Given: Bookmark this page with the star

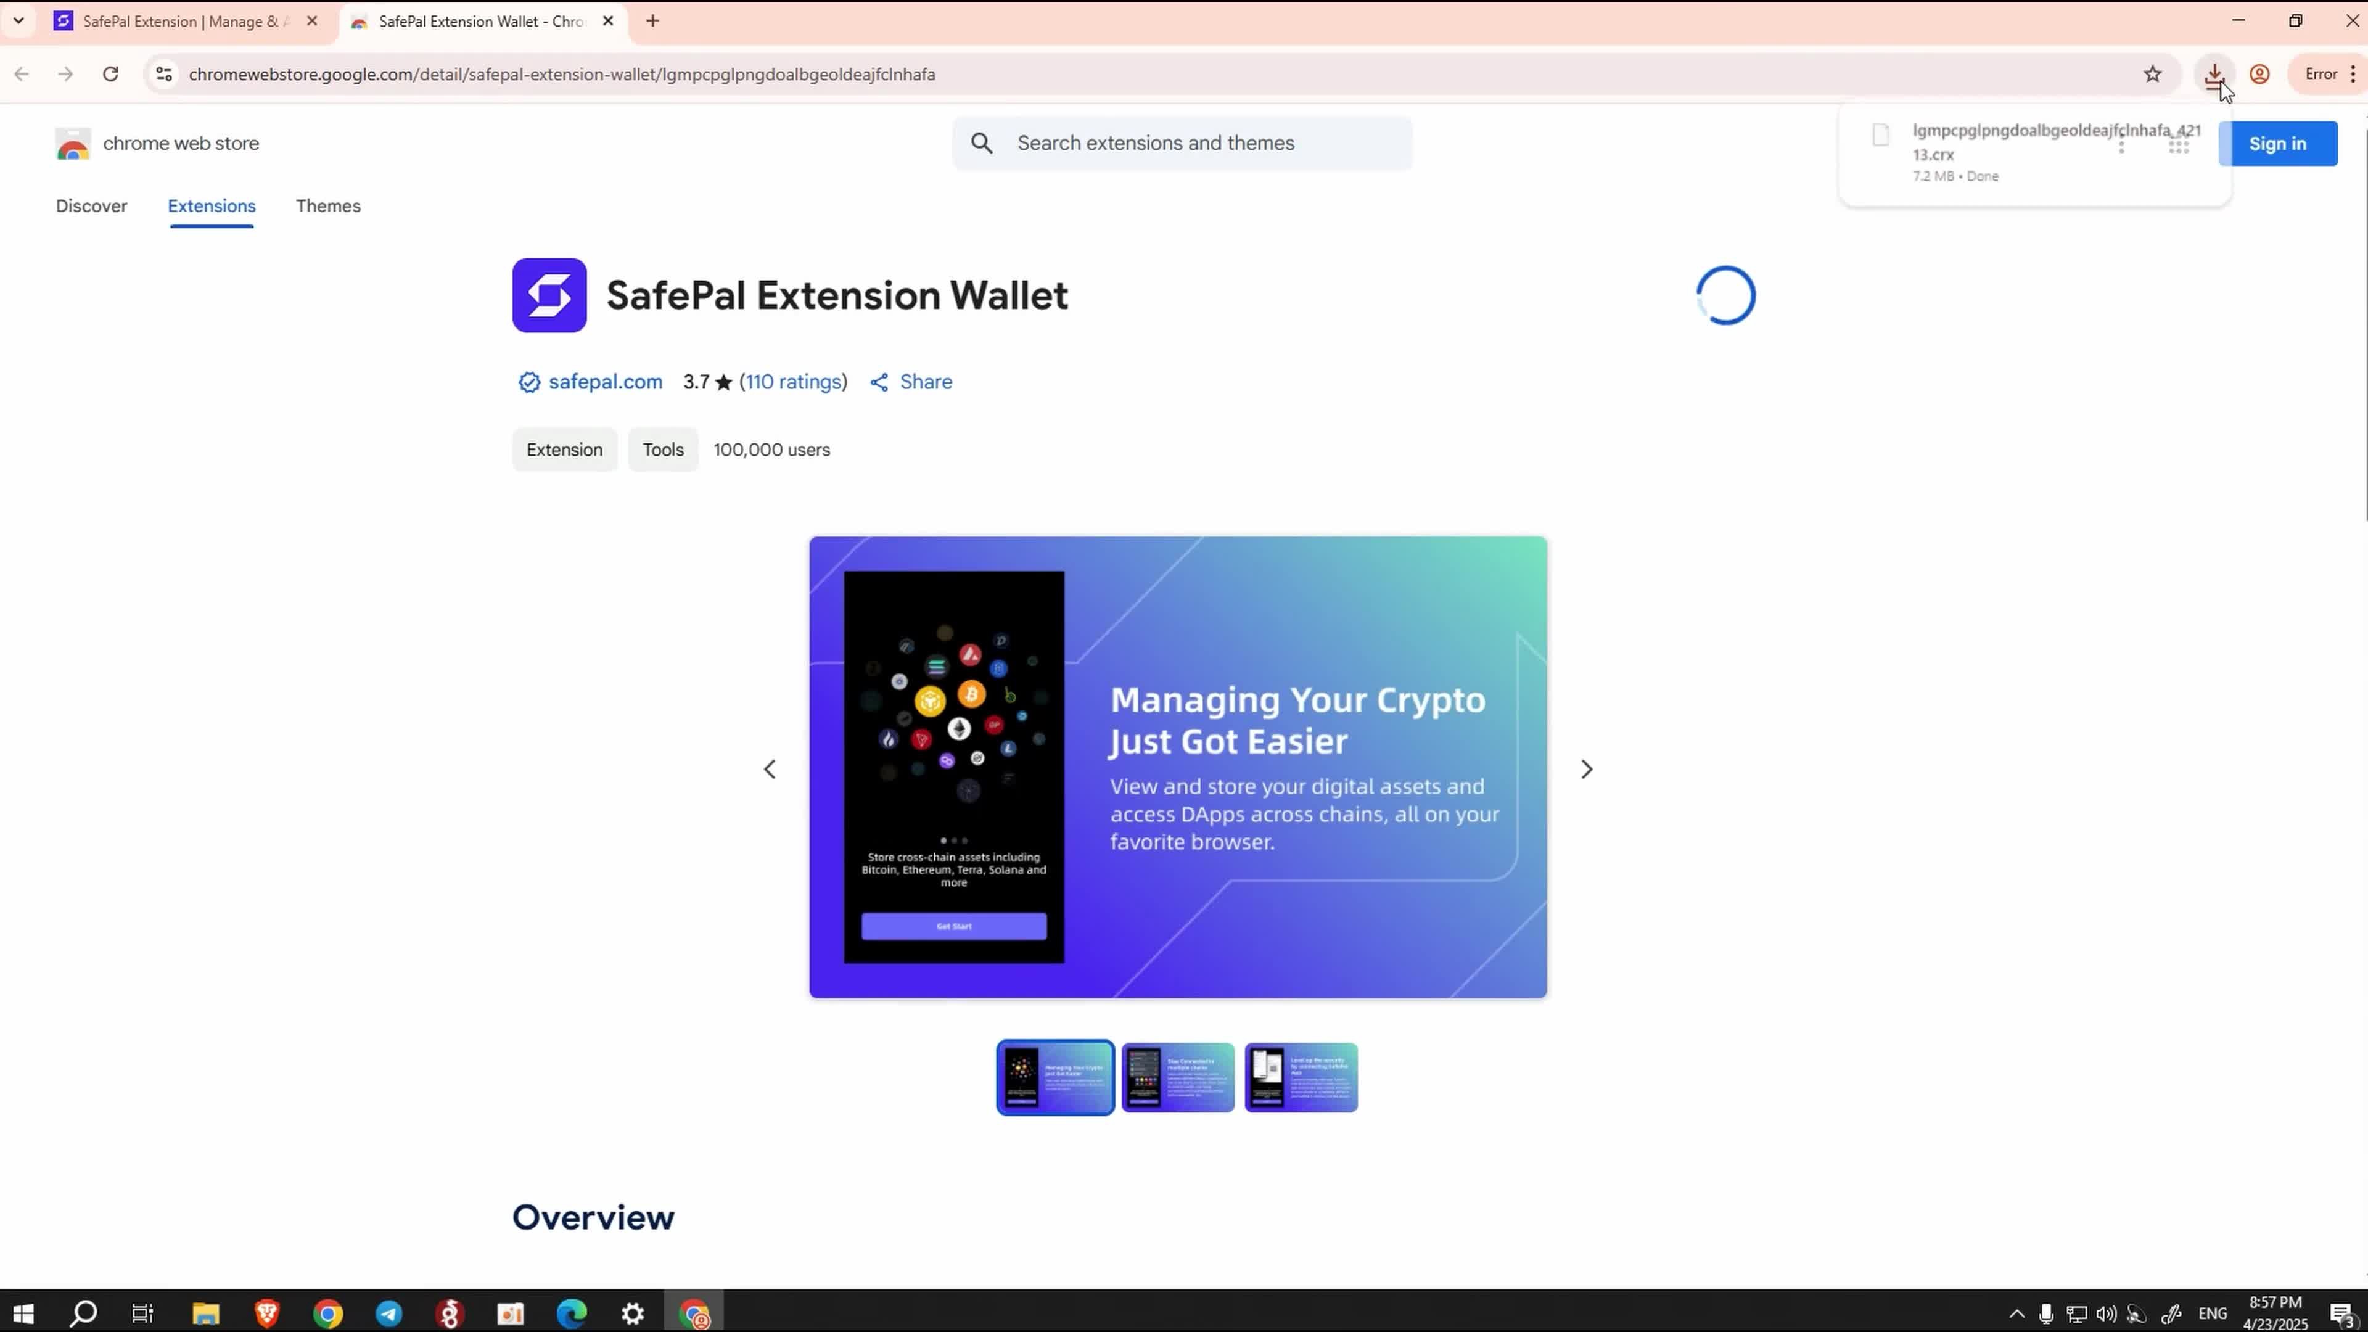Looking at the screenshot, I should tap(2152, 75).
